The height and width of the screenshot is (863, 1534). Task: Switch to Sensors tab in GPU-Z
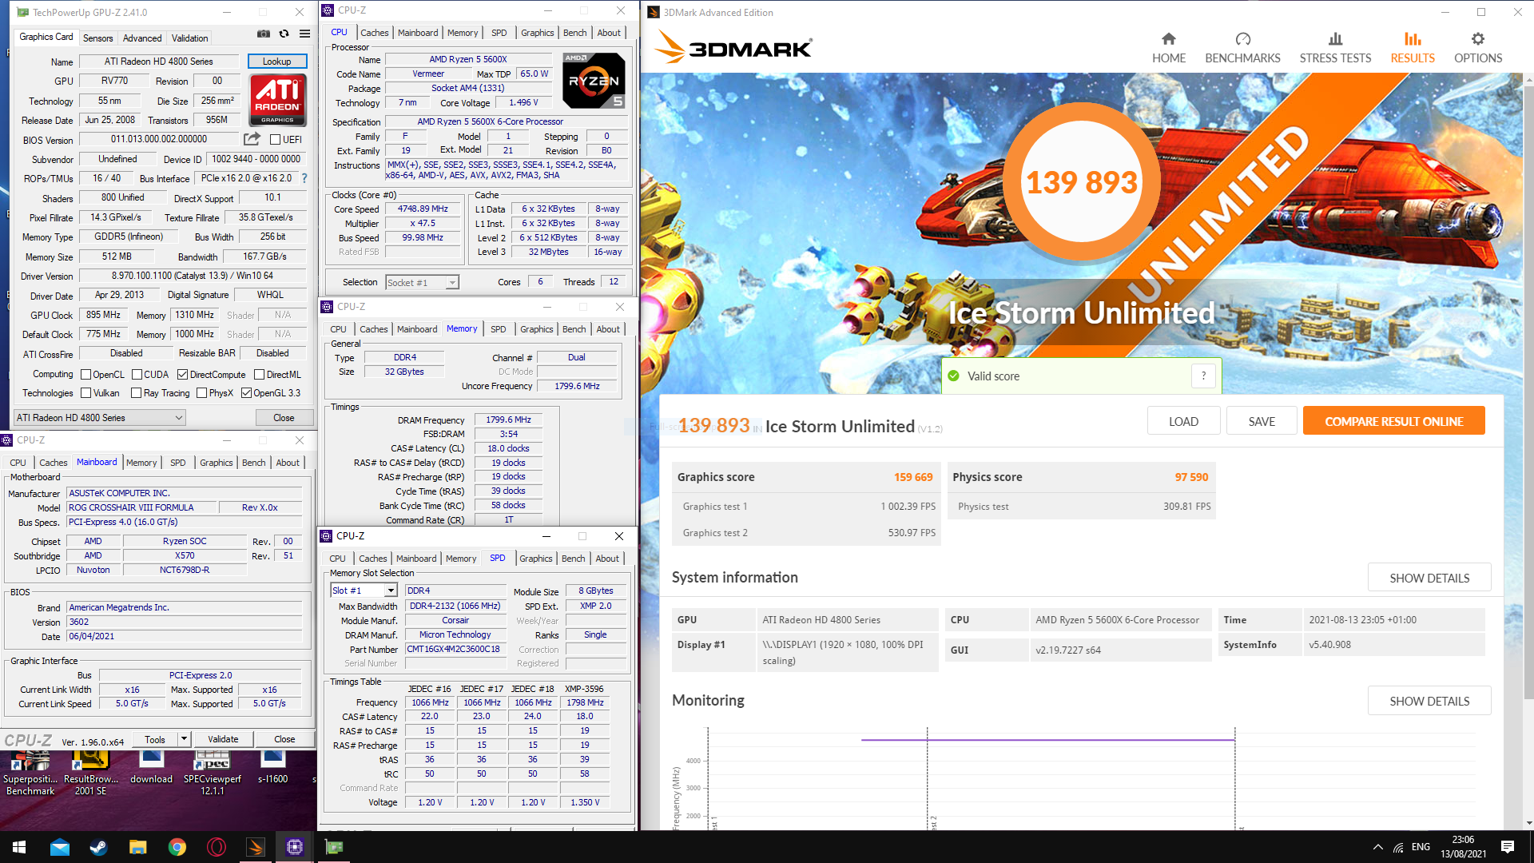[x=97, y=38]
